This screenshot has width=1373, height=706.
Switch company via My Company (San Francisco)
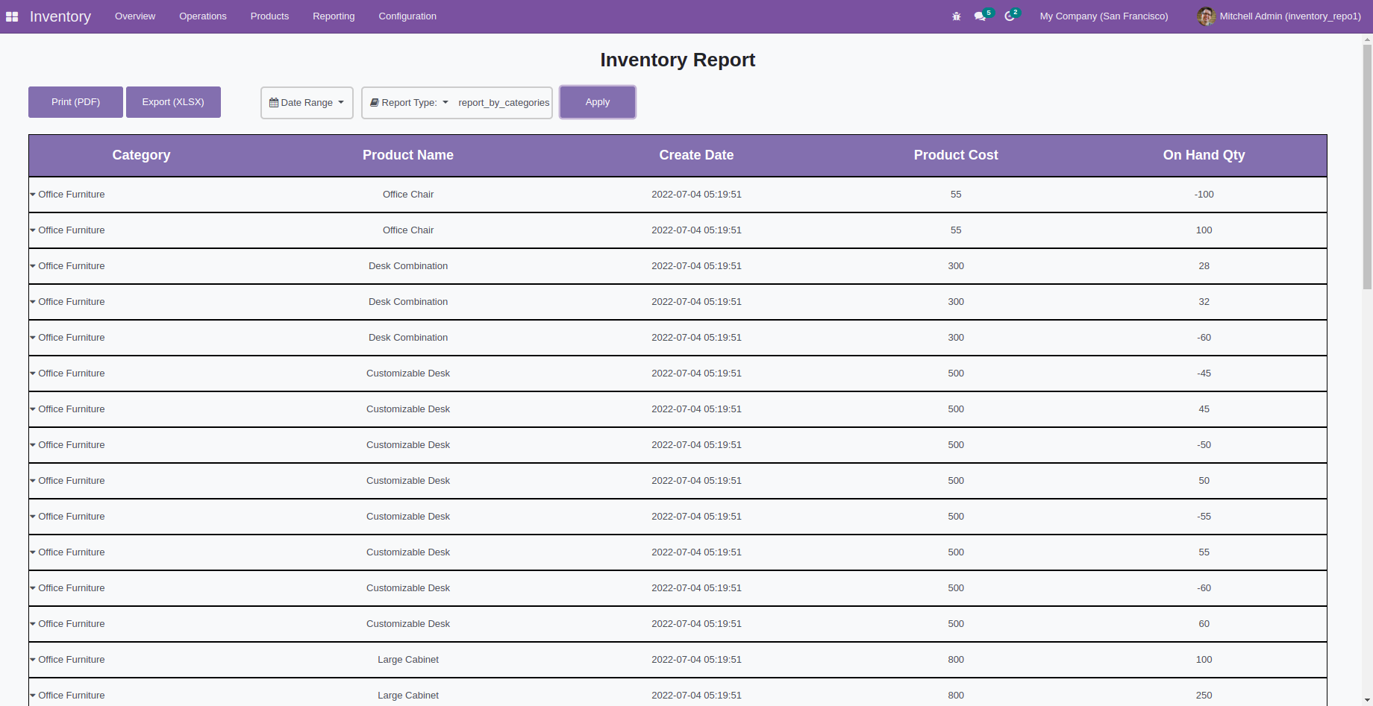pyautogui.click(x=1104, y=16)
